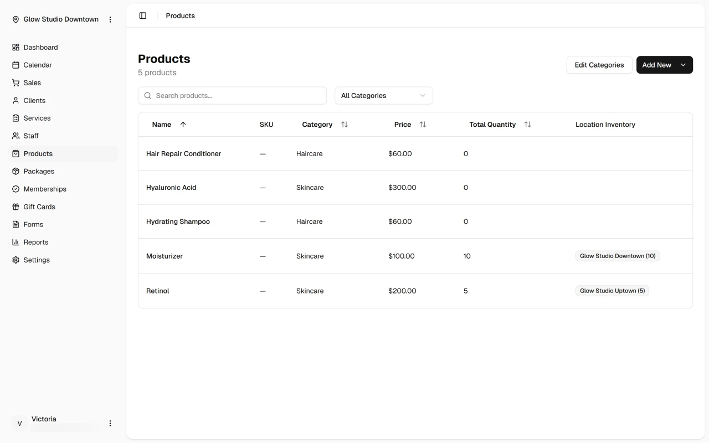Click the Price column header text
The width and height of the screenshot is (709, 443).
(x=403, y=125)
